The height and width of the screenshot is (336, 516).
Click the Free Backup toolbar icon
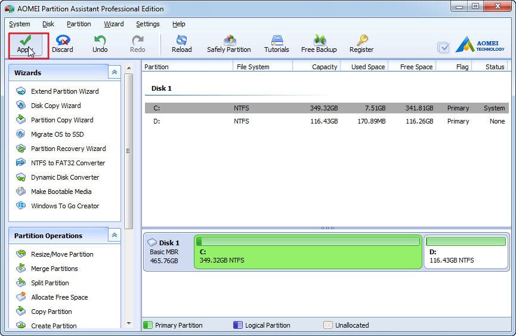click(x=319, y=45)
